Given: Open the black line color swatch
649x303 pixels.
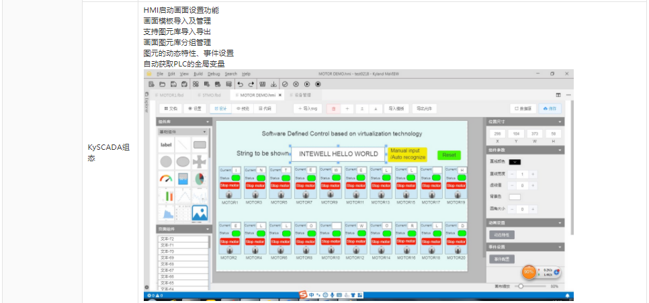Looking at the screenshot, I should coord(515,162).
